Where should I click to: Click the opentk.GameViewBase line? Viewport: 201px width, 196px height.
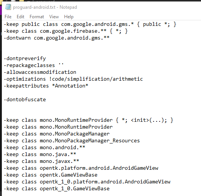[50, 175]
